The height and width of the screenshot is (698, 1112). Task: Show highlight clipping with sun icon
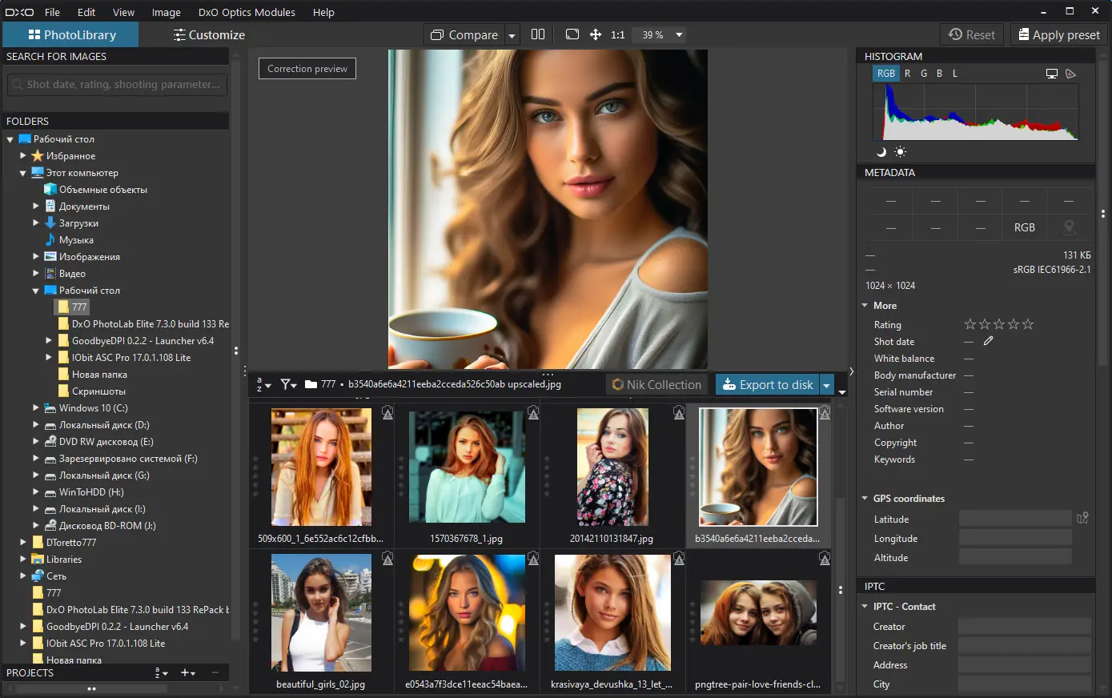tap(901, 152)
